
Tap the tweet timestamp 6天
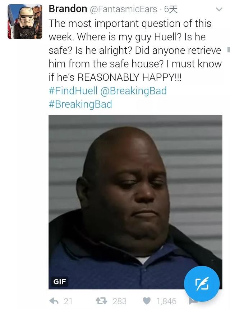tap(171, 9)
